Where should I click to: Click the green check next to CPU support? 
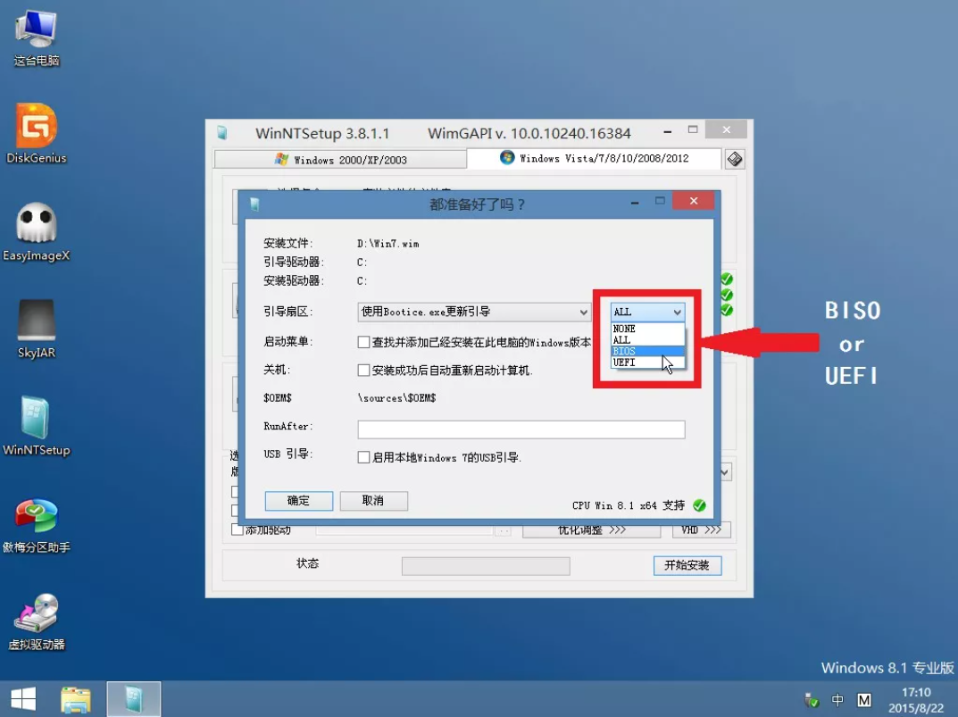pyautogui.click(x=699, y=505)
